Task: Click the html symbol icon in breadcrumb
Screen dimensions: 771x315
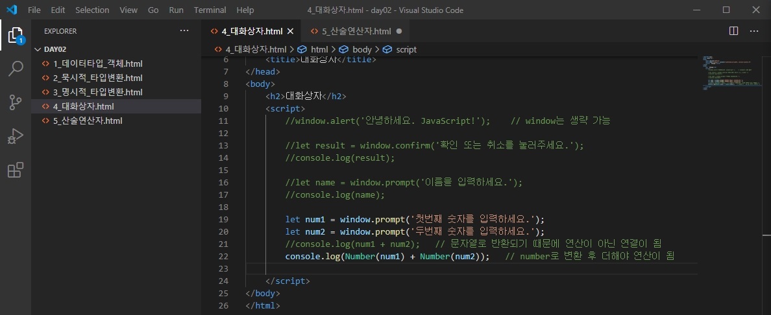Action: click(x=302, y=49)
